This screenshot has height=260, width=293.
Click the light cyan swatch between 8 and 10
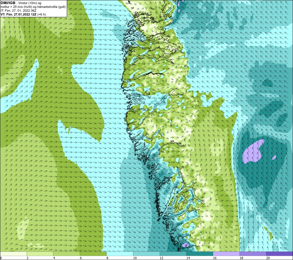pos(120,254)
